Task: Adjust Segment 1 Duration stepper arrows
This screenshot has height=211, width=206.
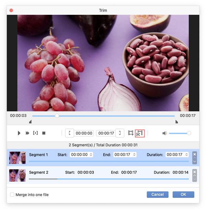Action: pyautogui.click(x=186, y=155)
